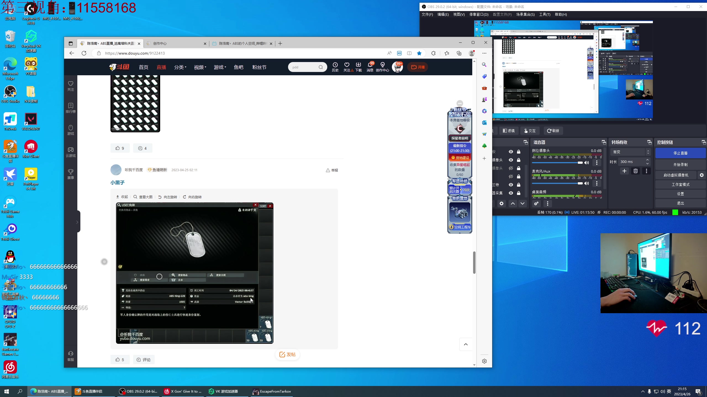Image resolution: width=707 pixels, height=397 pixels.
Task: Click 查看大图 above the dog tag image
Action: [x=143, y=197]
